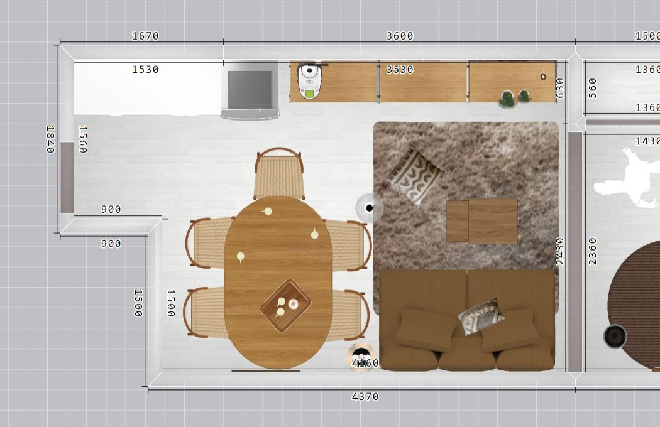Select the 1840 left wall dimension
This screenshot has width=660, height=427.
click(50, 139)
